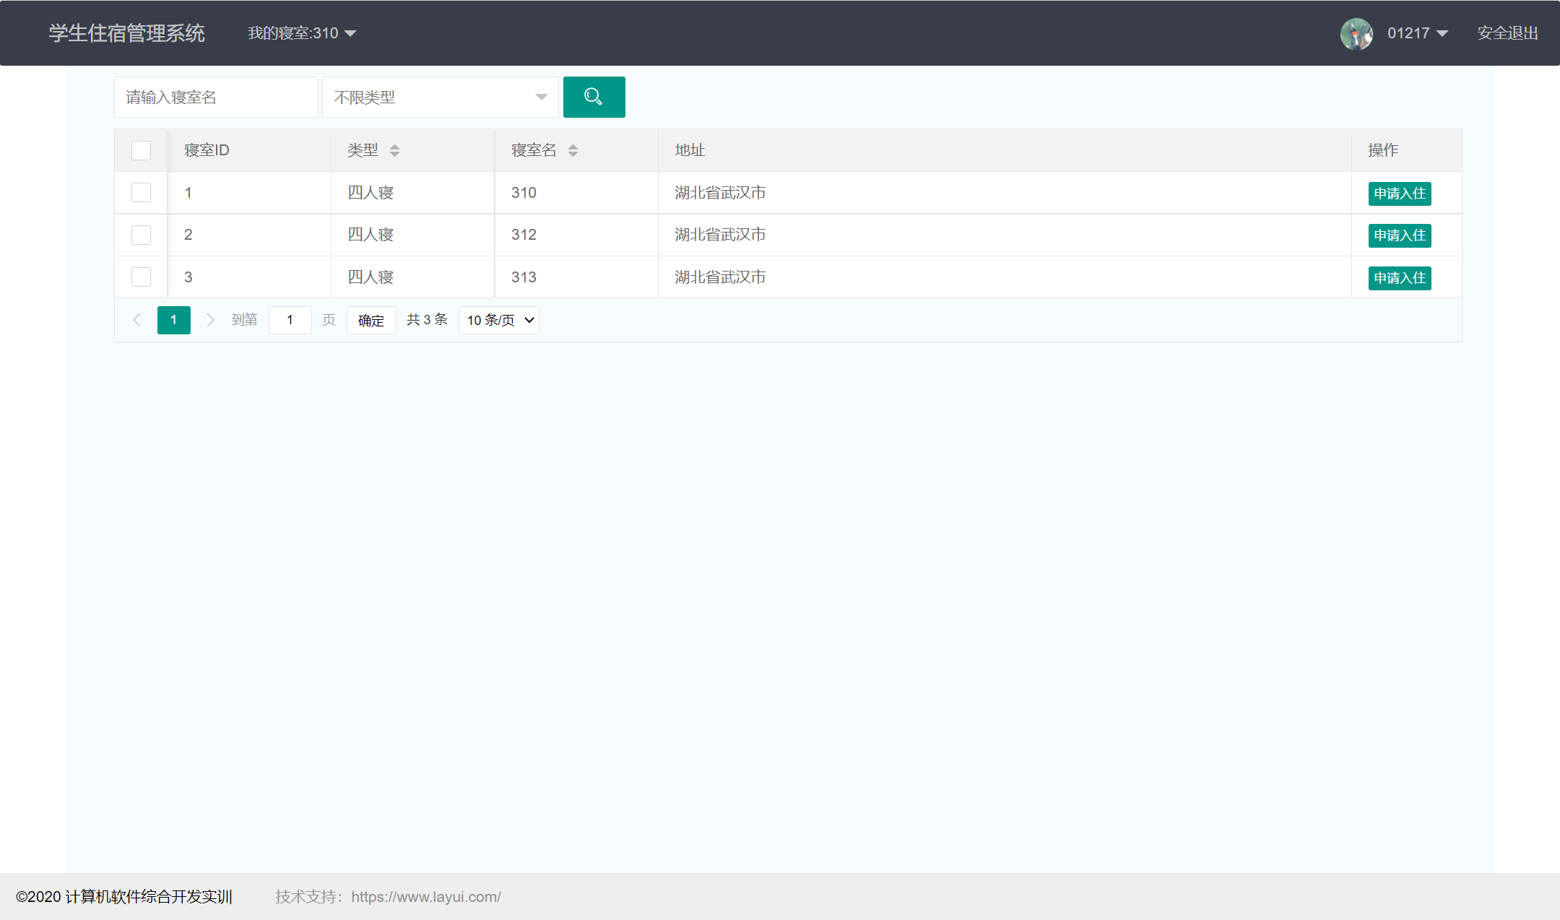Go to next page arrow

click(210, 320)
